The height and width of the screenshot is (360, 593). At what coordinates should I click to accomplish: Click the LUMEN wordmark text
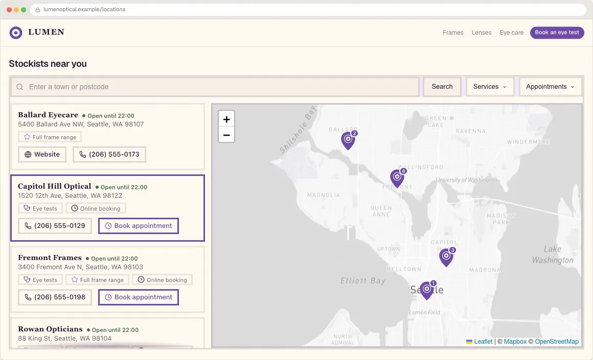pyautogui.click(x=46, y=32)
